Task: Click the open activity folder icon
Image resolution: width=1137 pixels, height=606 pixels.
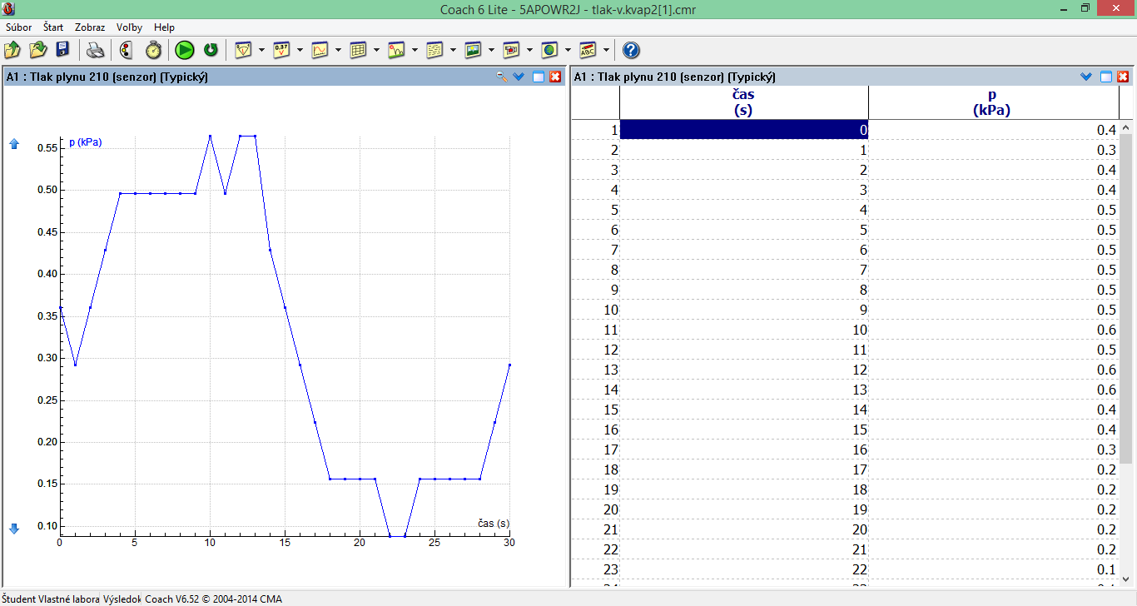Action: 12,50
